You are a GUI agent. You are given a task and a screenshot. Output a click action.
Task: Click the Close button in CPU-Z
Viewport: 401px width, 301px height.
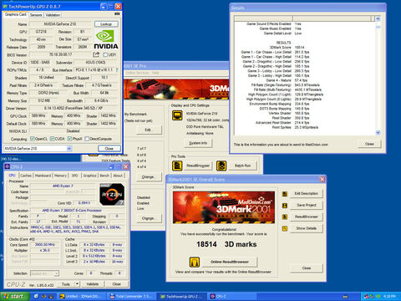pyautogui.click(x=117, y=284)
